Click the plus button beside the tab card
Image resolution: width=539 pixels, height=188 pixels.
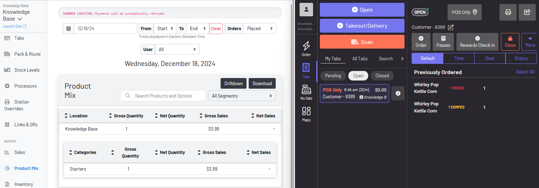tap(398, 93)
